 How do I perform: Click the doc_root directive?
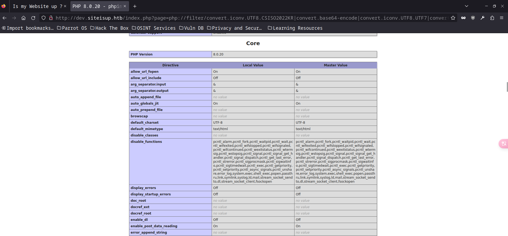point(138,200)
